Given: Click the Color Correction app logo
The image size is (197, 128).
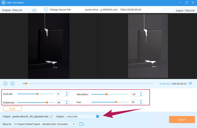Looking at the screenshot, I should pos(3,3).
